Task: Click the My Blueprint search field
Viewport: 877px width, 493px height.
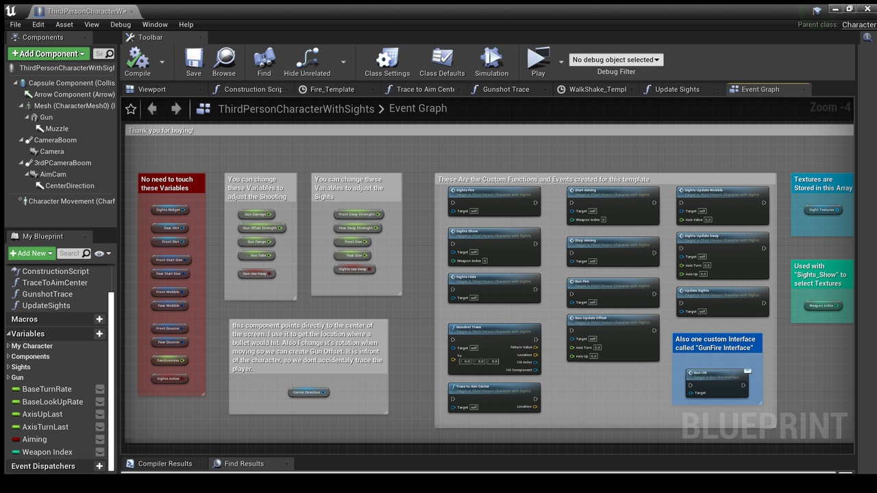Action: point(70,253)
